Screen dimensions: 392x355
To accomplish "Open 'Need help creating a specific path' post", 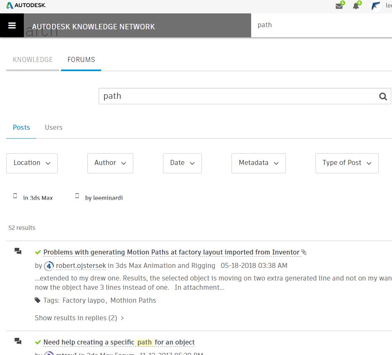I will [x=119, y=342].
